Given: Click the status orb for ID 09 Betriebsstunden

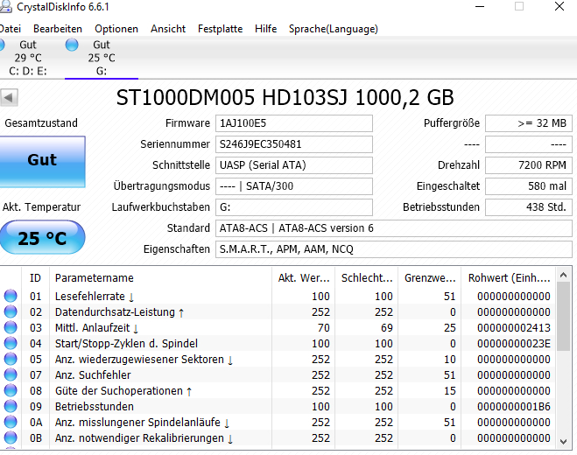Looking at the screenshot, I should click(x=11, y=407).
